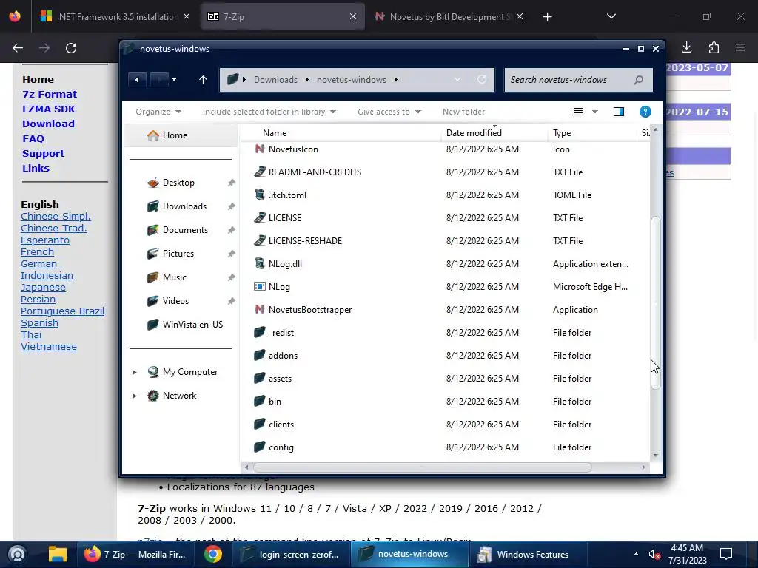758x568 pixels.
Task: Select the README-AND-CREDITS text file icon
Action: tap(260, 172)
